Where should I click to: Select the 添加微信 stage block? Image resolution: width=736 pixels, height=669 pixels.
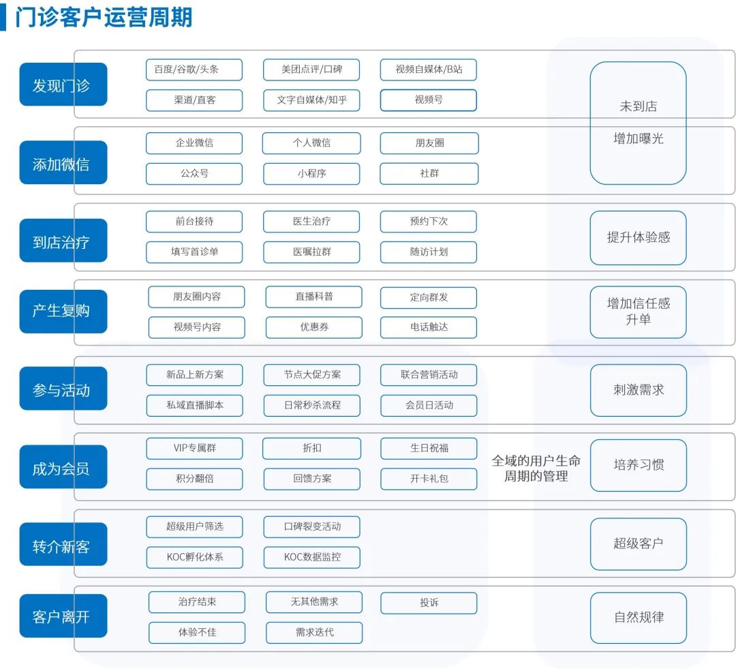pyautogui.click(x=63, y=162)
